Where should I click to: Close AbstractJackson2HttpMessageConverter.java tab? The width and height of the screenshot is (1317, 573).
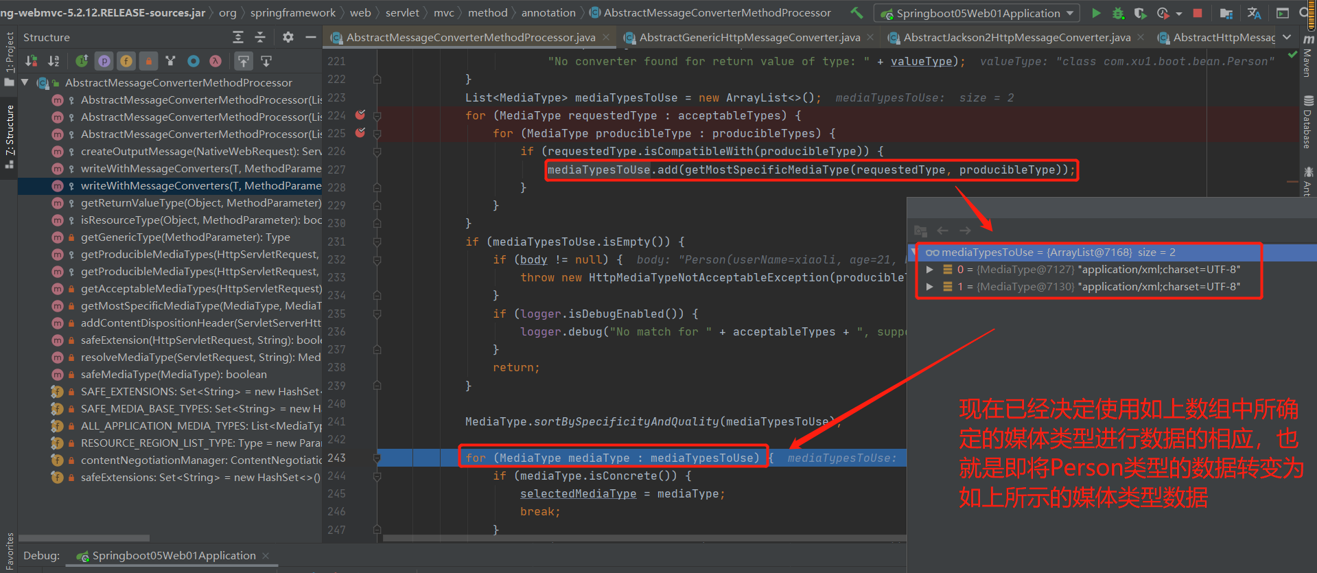[1141, 37]
